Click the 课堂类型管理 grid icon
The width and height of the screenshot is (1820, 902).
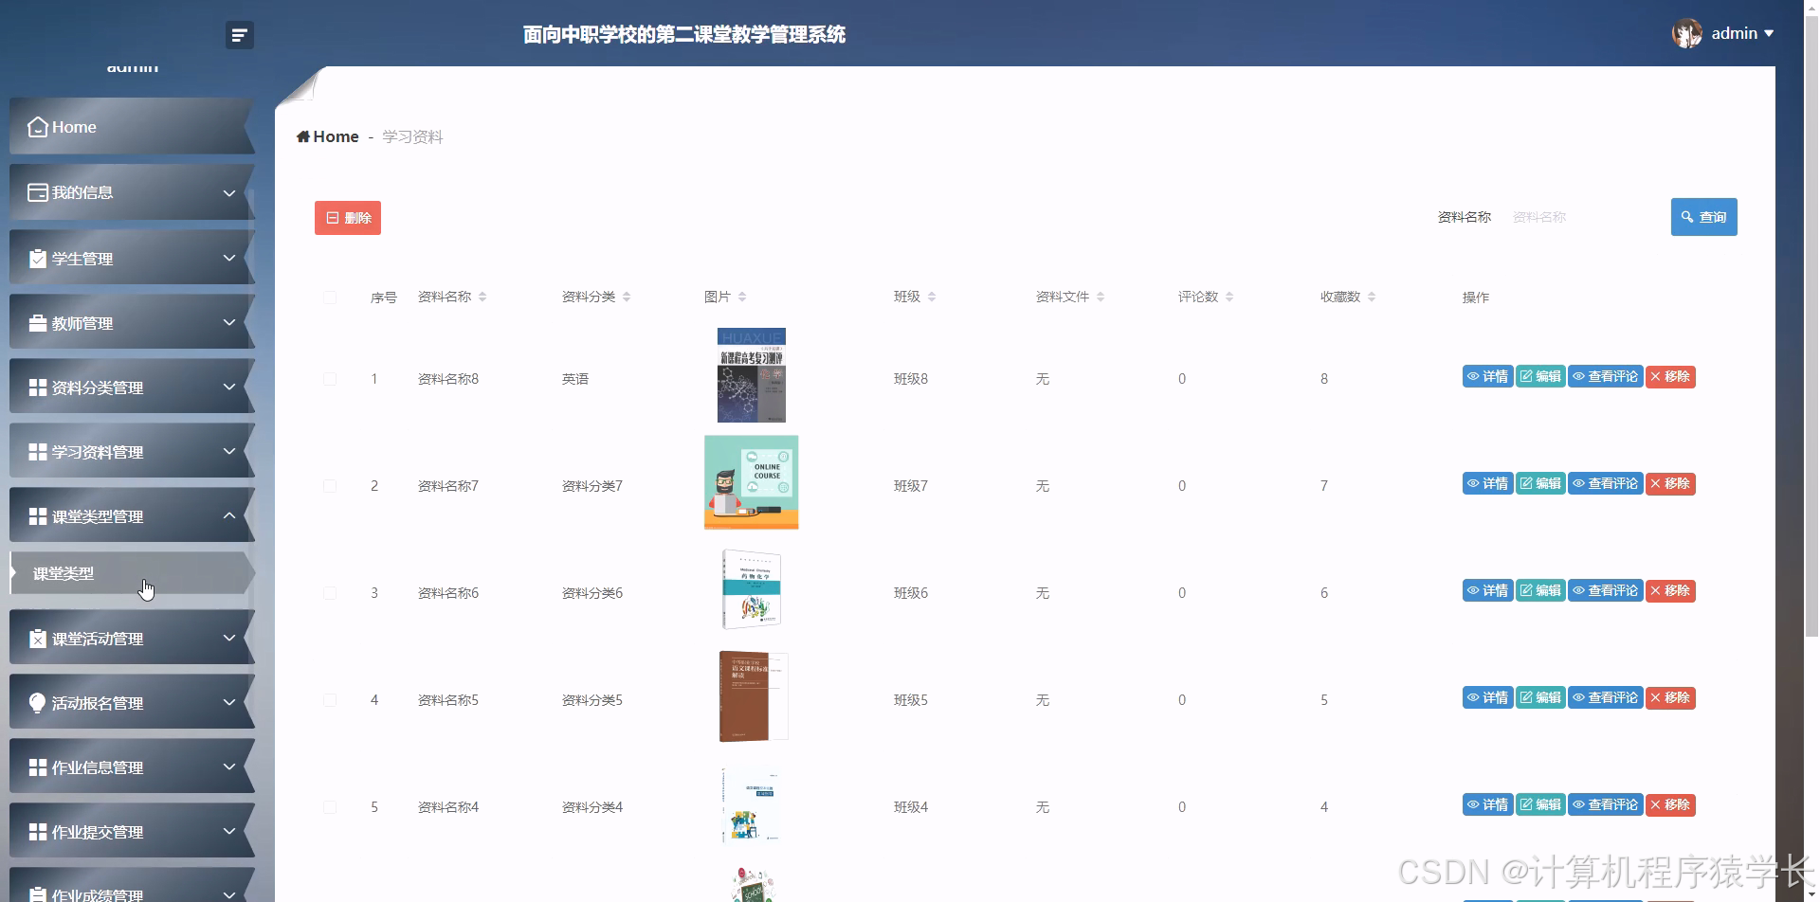[x=38, y=516]
